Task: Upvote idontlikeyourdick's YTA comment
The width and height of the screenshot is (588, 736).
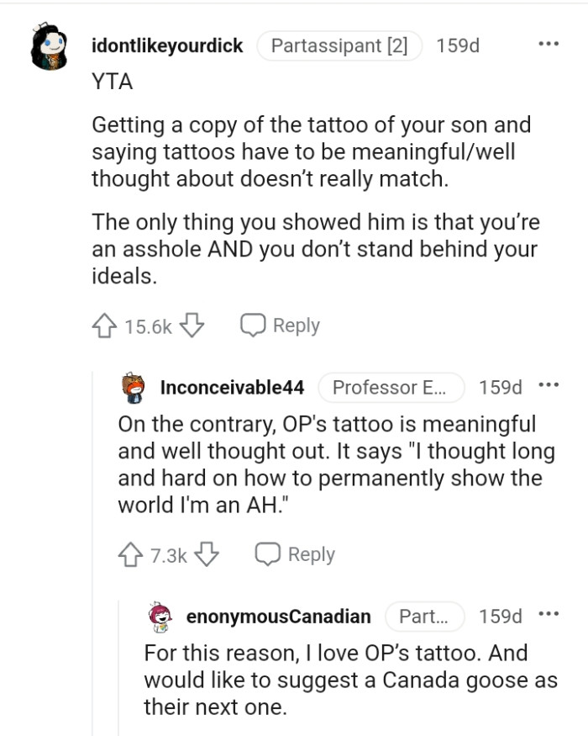Action: point(105,325)
